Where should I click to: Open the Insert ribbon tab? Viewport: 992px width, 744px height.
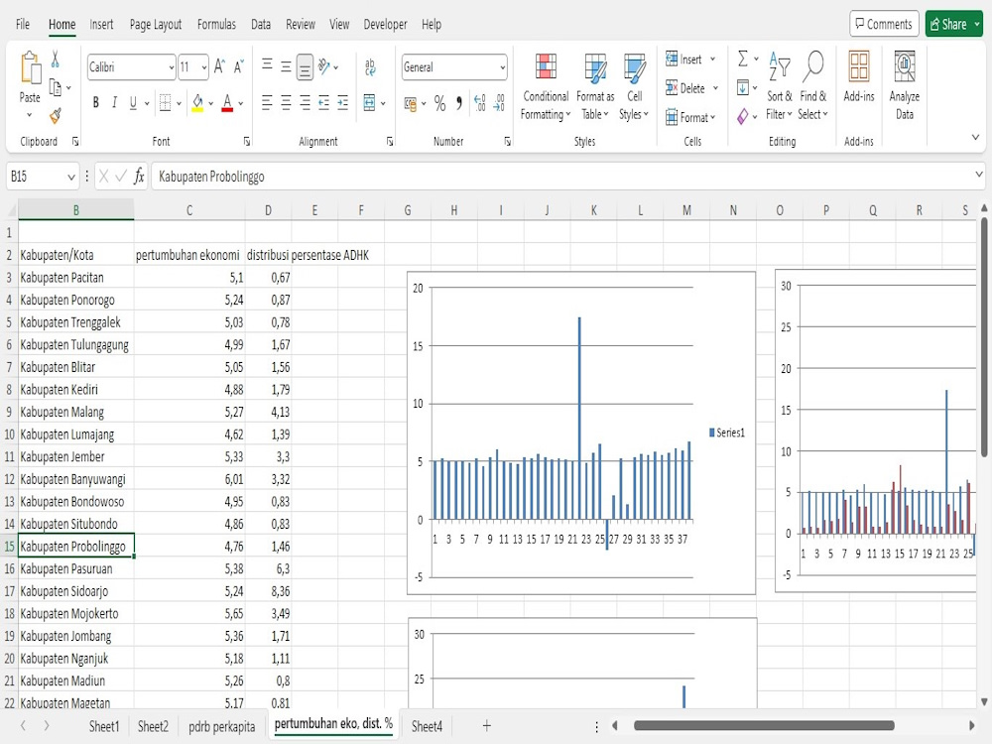(x=101, y=24)
